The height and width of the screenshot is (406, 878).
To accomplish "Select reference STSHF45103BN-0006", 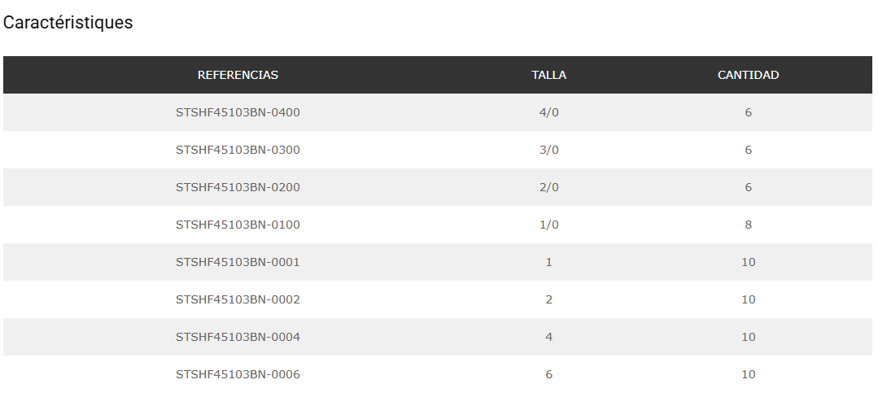I will (238, 374).
